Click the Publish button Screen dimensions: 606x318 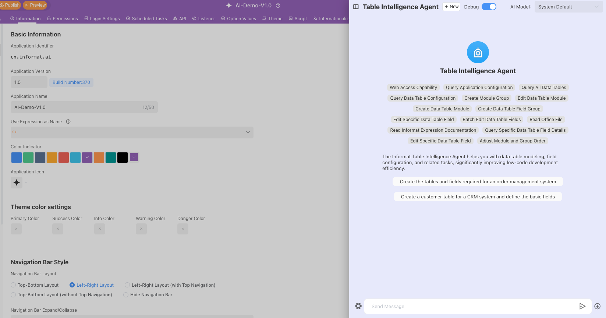click(x=10, y=5)
